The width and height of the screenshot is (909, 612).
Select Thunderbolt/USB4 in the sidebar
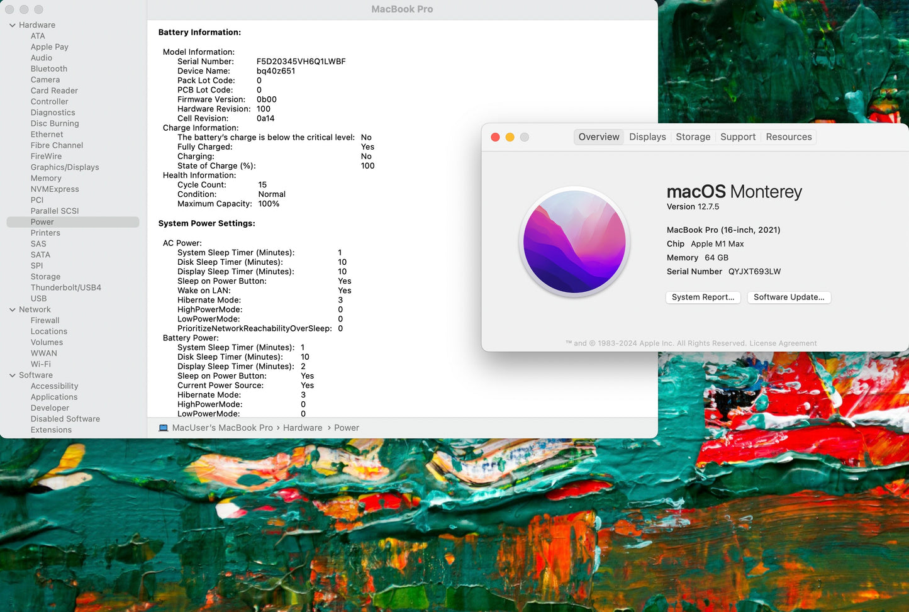tap(65, 287)
